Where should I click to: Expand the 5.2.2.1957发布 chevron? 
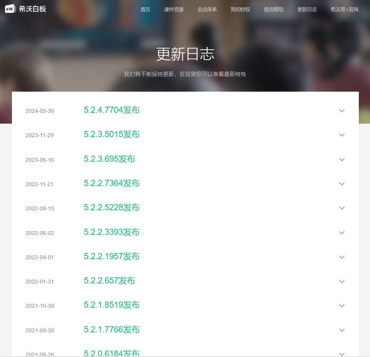(x=342, y=257)
